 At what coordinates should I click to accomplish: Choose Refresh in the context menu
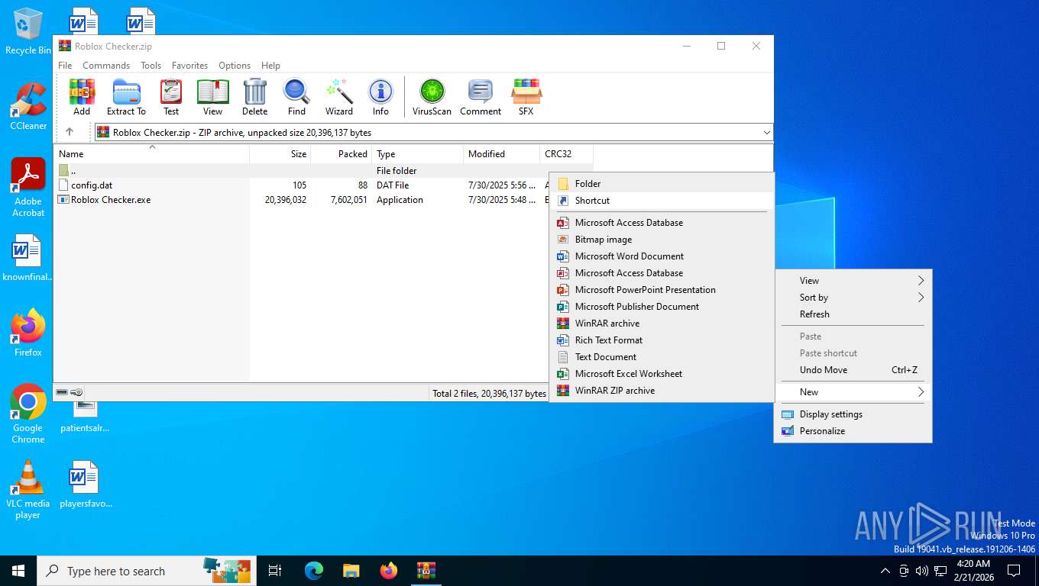tap(853, 314)
